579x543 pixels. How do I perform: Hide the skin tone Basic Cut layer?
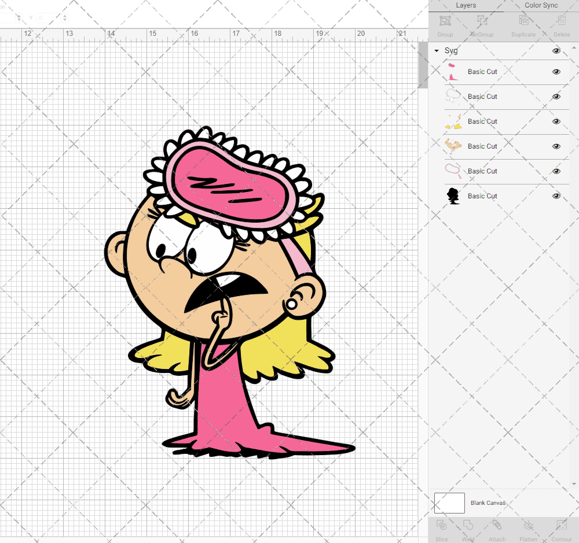click(556, 146)
